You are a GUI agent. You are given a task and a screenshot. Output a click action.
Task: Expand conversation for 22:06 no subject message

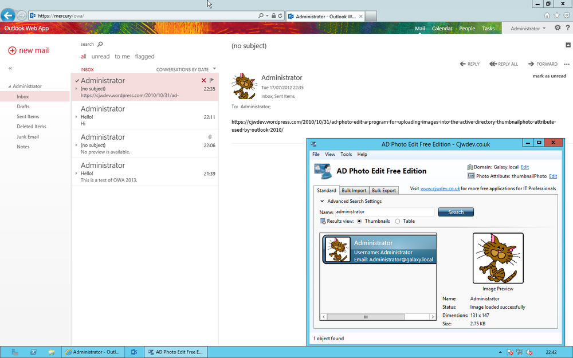tap(76, 145)
